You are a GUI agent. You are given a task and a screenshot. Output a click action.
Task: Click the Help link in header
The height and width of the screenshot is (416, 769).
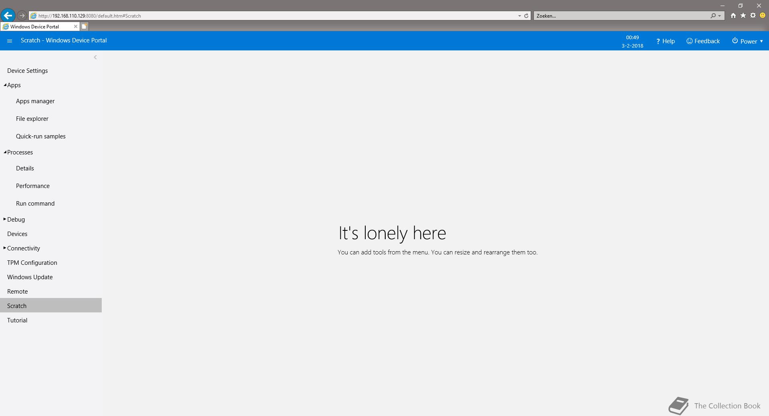coord(665,41)
